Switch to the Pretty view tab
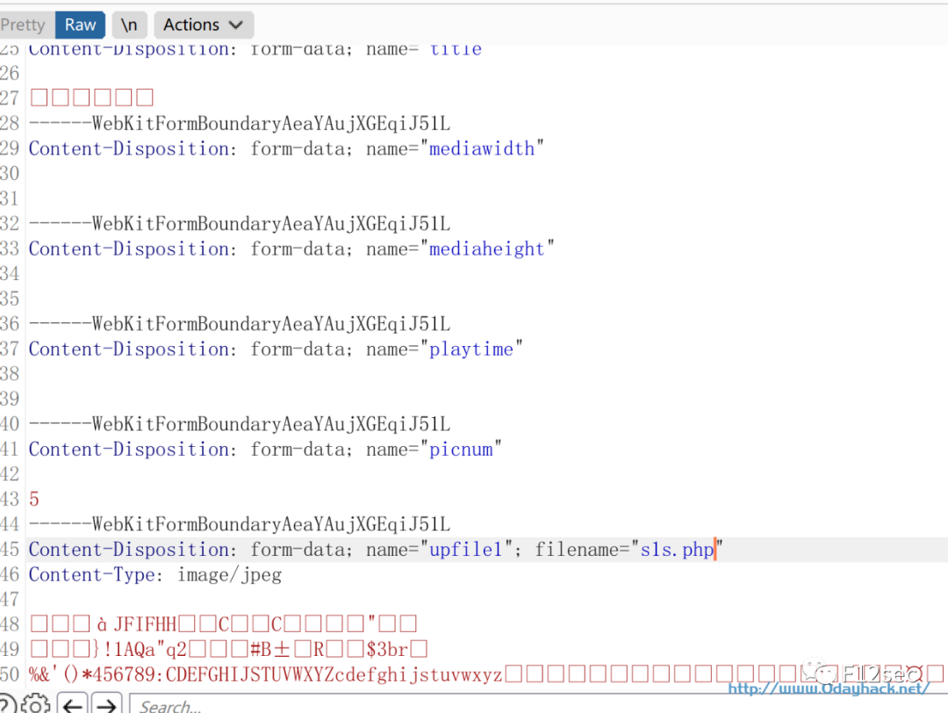This screenshot has height=713, width=948. 25,25
